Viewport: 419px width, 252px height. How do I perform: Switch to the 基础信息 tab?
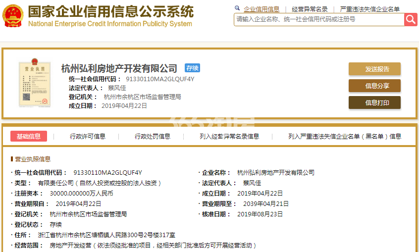pos(29,136)
